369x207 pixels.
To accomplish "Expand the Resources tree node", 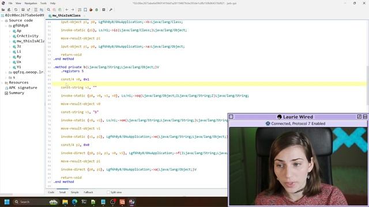I will point(2,83).
